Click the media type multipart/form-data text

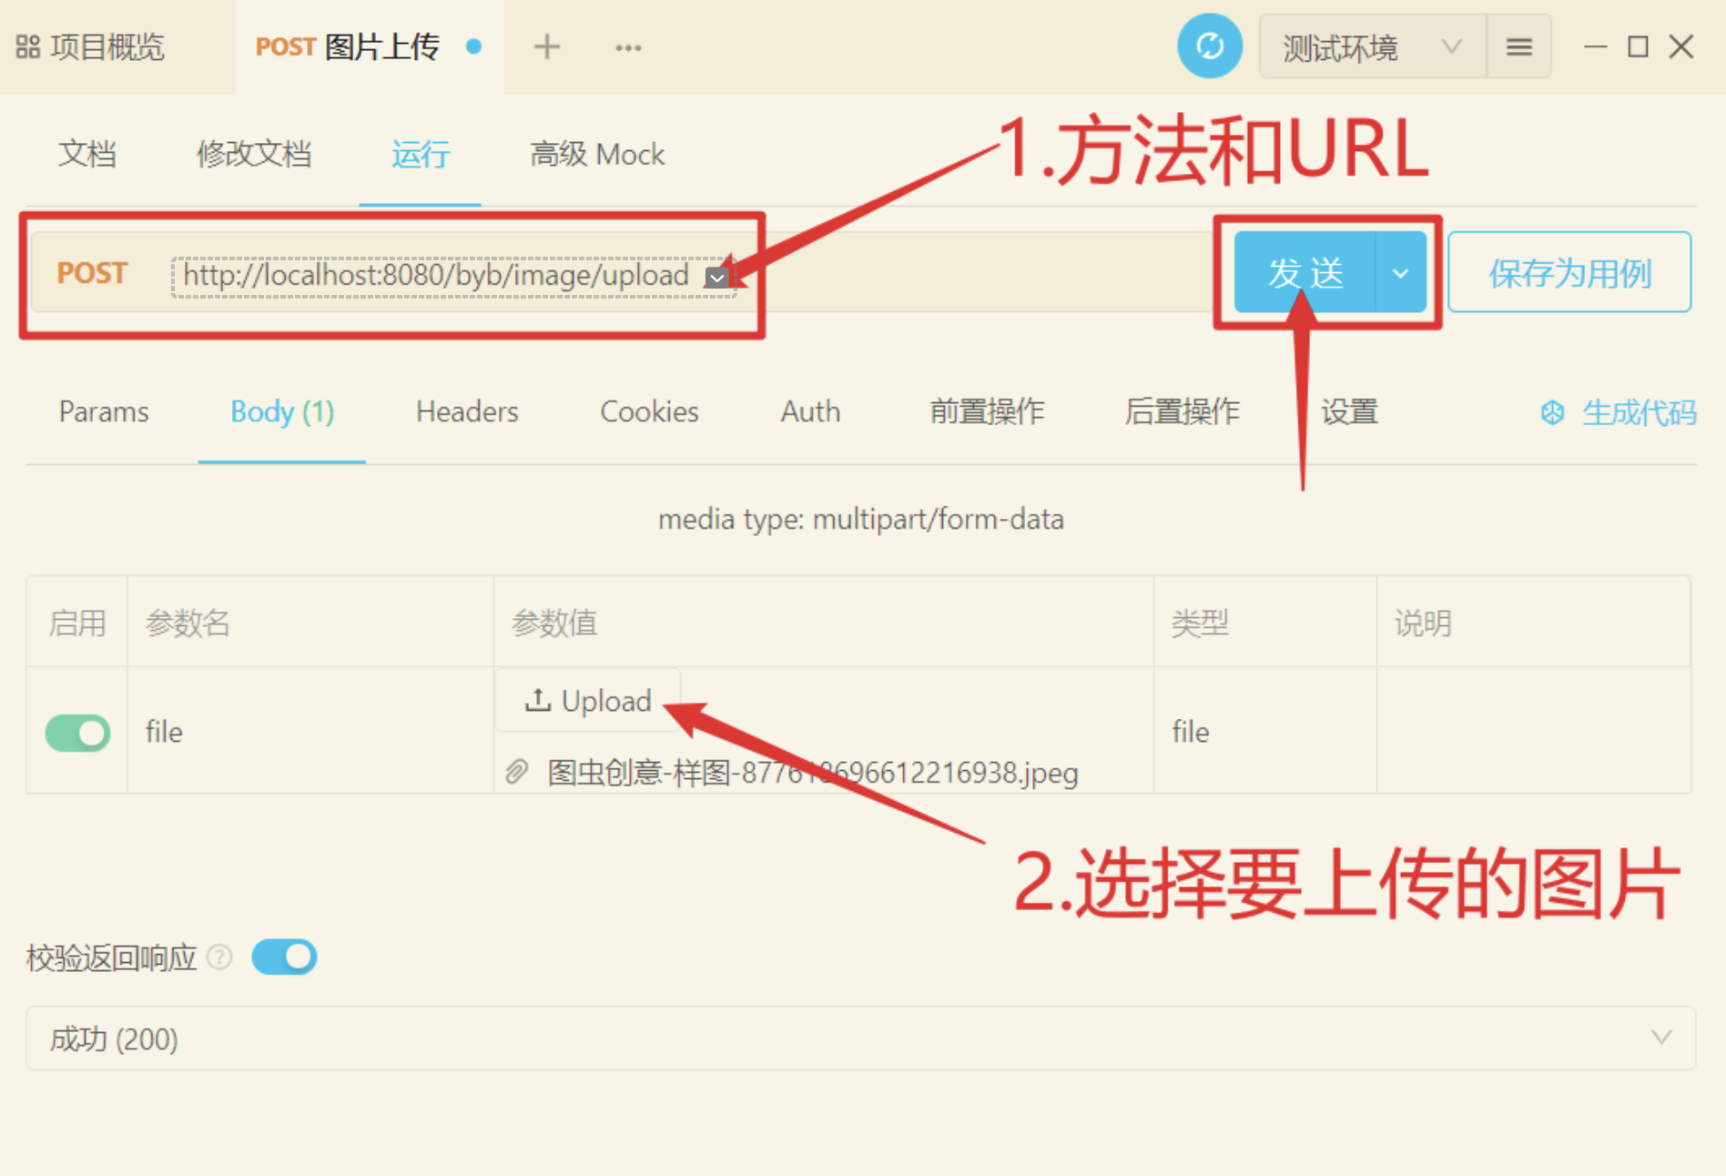[x=861, y=519]
